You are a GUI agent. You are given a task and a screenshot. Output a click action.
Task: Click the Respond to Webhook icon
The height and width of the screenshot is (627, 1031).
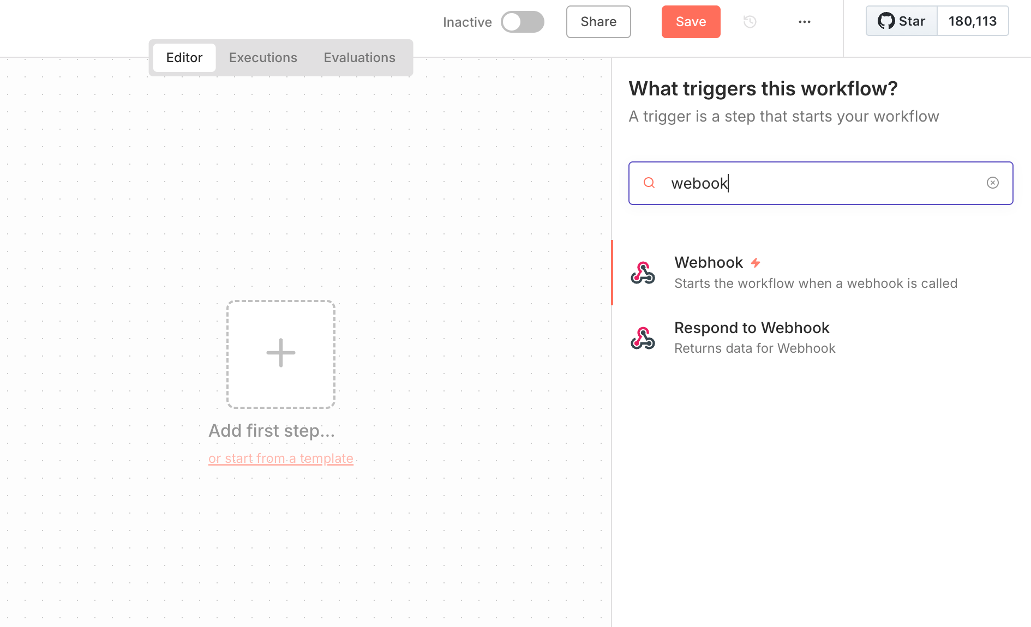pos(643,338)
